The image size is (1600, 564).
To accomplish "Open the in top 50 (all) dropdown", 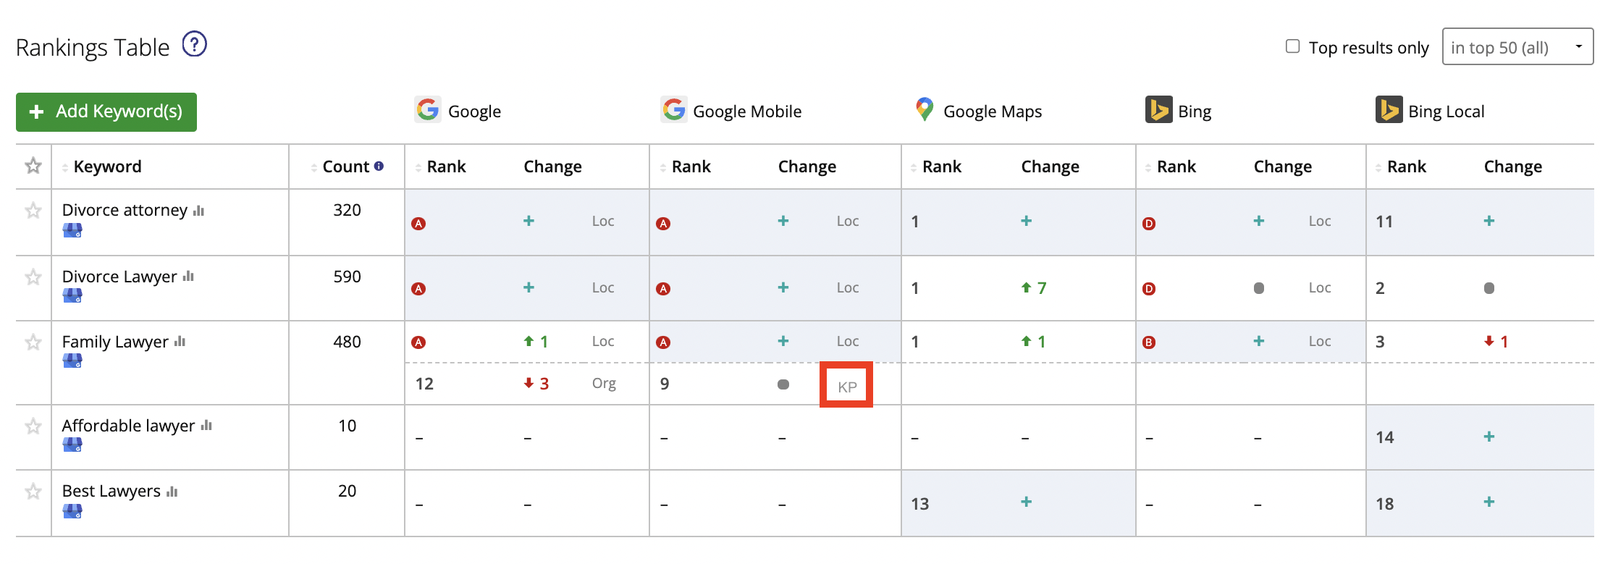I will (x=1517, y=46).
